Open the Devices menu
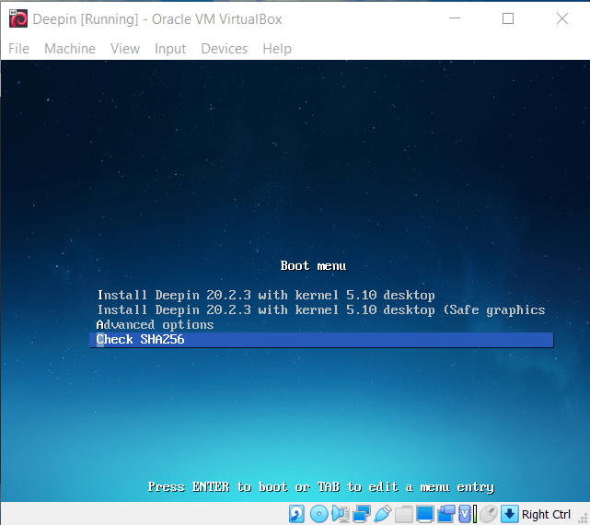The width and height of the screenshot is (590, 525). point(225,49)
